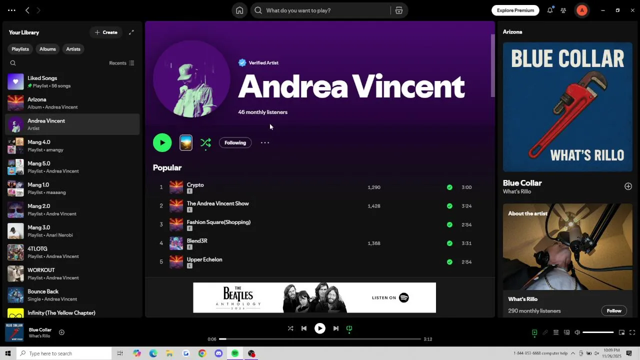Seek in the playback progress bar
The image size is (640, 360).
point(320,339)
